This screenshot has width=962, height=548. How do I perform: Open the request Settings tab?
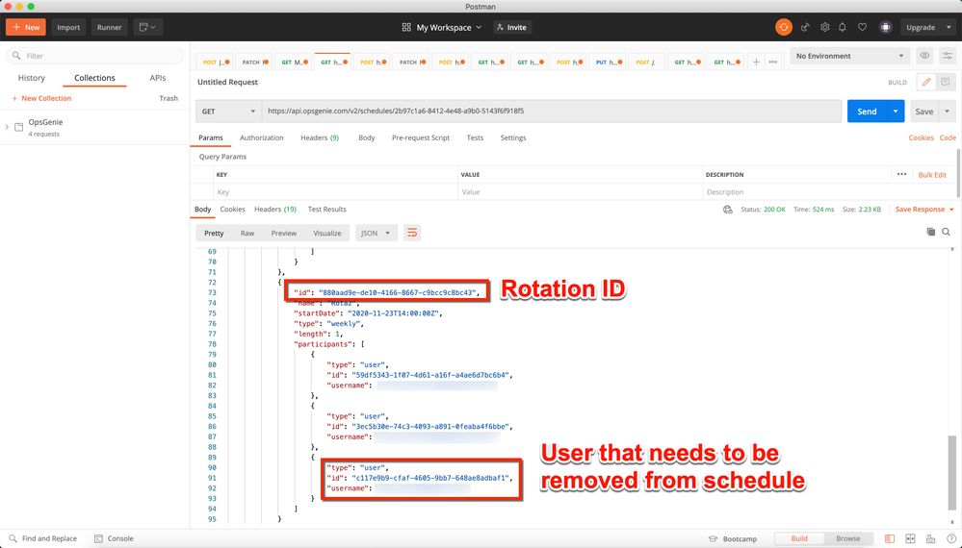pos(513,137)
